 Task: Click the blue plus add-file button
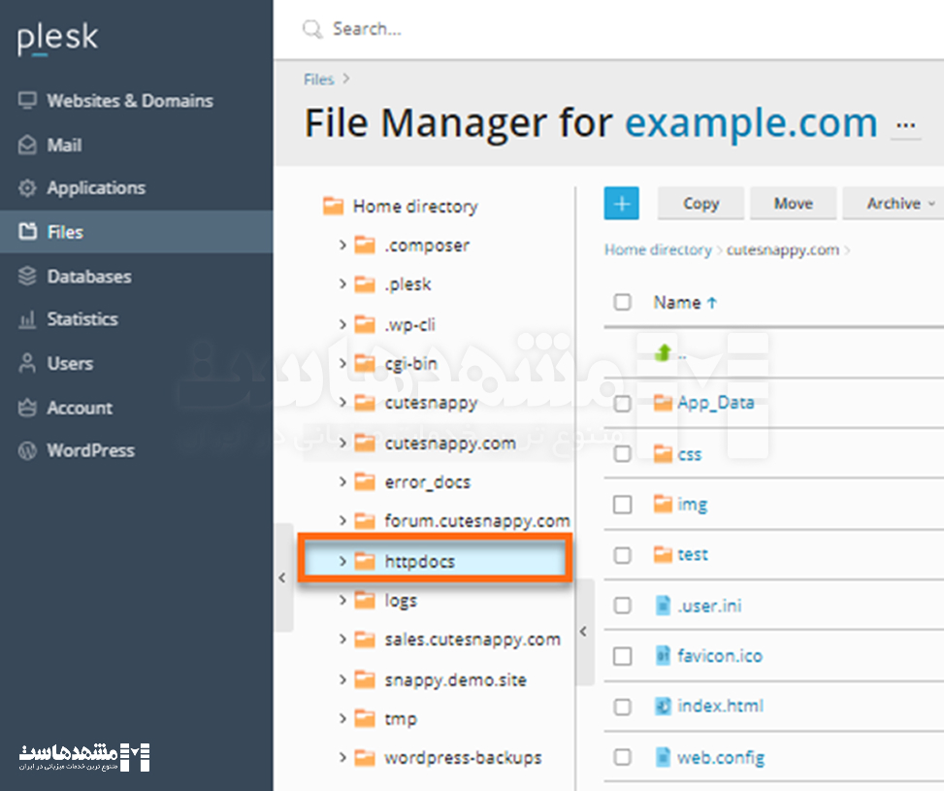coord(622,204)
